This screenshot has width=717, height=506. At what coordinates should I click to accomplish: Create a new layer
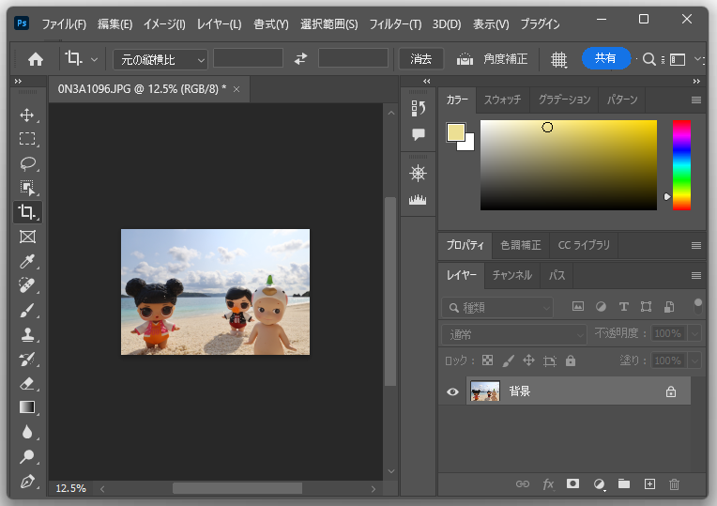[x=649, y=484]
